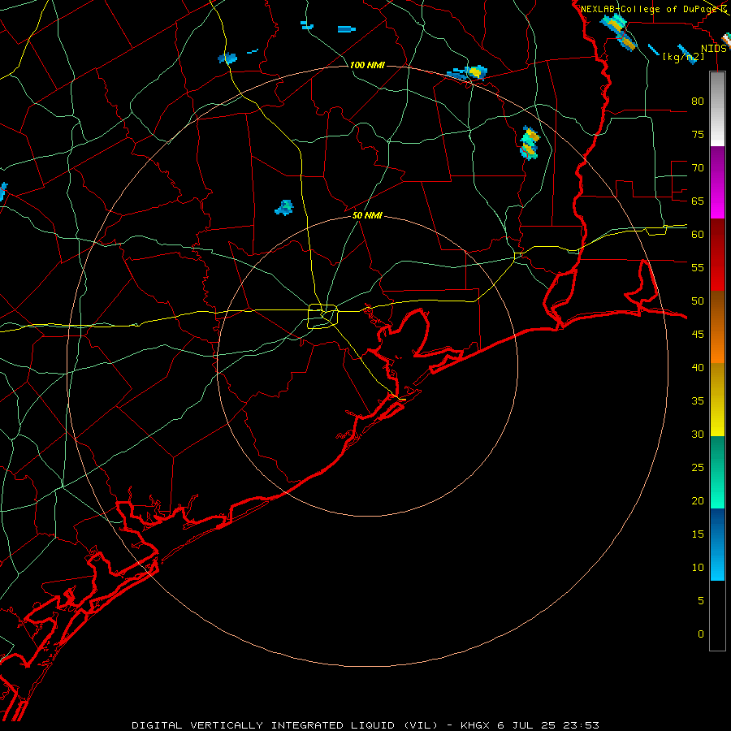Select the "10" value on the color scale
The height and width of the screenshot is (731, 731).
(x=698, y=568)
